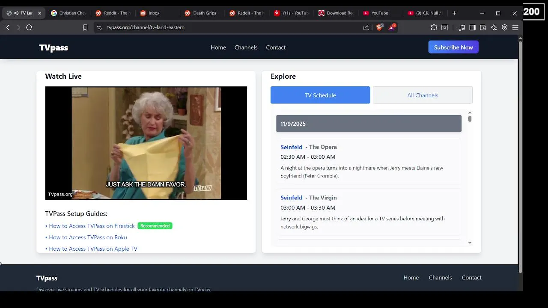Click the Explore heading
548x308 pixels.
click(283, 76)
